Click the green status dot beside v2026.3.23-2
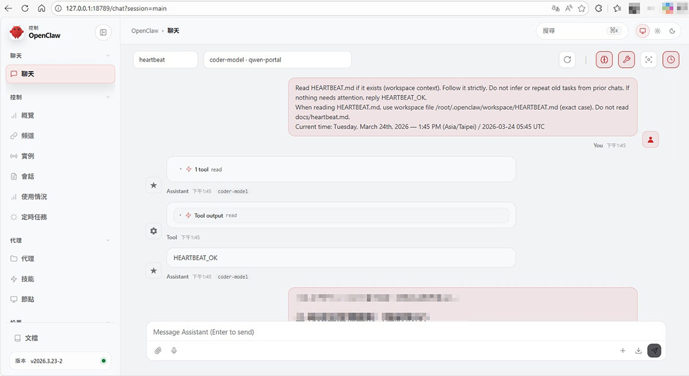This screenshot has width=689, height=376. coord(103,361)
